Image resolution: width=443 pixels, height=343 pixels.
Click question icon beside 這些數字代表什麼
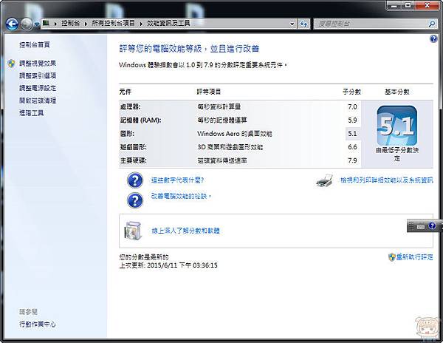click(135, 180)
